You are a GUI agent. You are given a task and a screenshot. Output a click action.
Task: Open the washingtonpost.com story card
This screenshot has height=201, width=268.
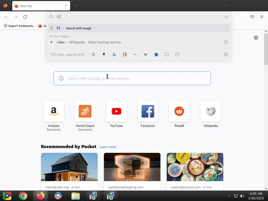click(195, 172)
